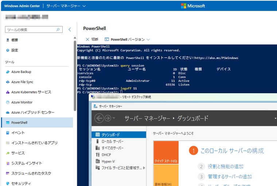The image size is (277, 186).
Task: Click the DHCP role icon in Server Manager
Action: point(98,155)
